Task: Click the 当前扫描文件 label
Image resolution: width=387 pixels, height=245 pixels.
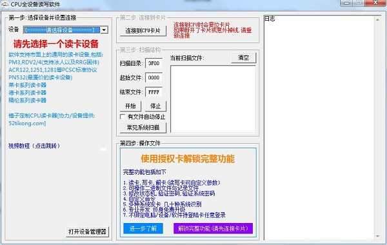Action: pos(186,58)
